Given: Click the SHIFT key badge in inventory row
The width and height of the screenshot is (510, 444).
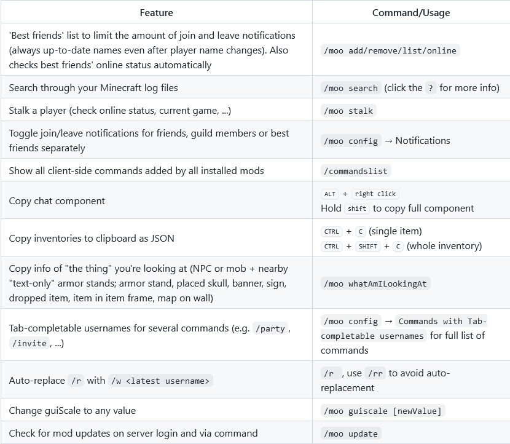Looking at the screenshot, I should click(368, 247).
